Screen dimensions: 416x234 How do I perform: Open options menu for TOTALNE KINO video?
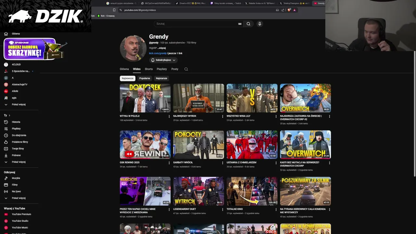point(276,210)
